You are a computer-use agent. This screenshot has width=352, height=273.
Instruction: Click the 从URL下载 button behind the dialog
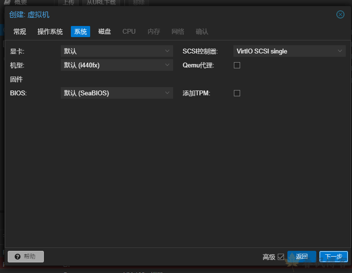[101, 2]
